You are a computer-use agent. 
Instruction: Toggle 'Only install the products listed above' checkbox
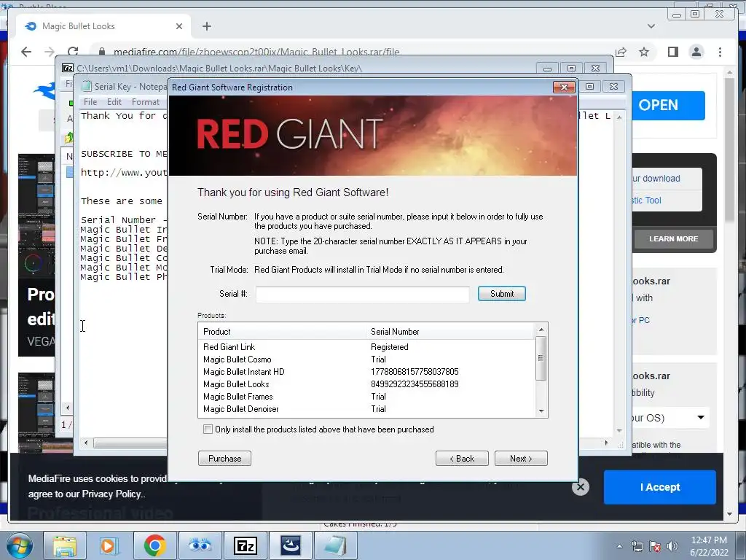pyautogui.click(x=208, y=429)
